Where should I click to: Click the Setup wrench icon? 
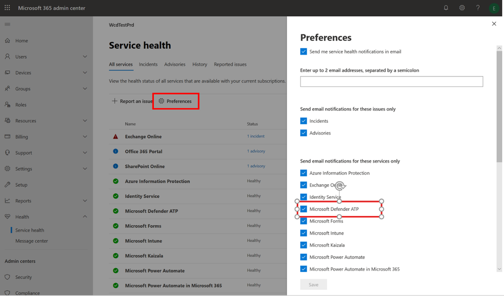8,185
